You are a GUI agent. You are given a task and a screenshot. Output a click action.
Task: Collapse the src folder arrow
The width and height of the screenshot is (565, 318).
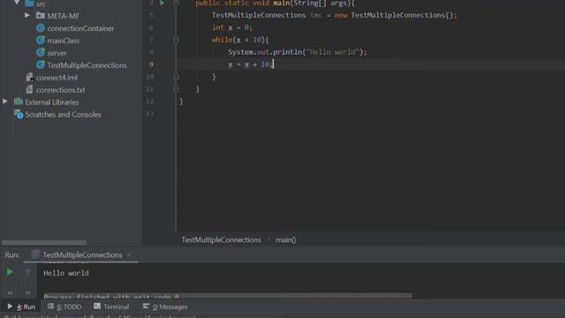17,3
